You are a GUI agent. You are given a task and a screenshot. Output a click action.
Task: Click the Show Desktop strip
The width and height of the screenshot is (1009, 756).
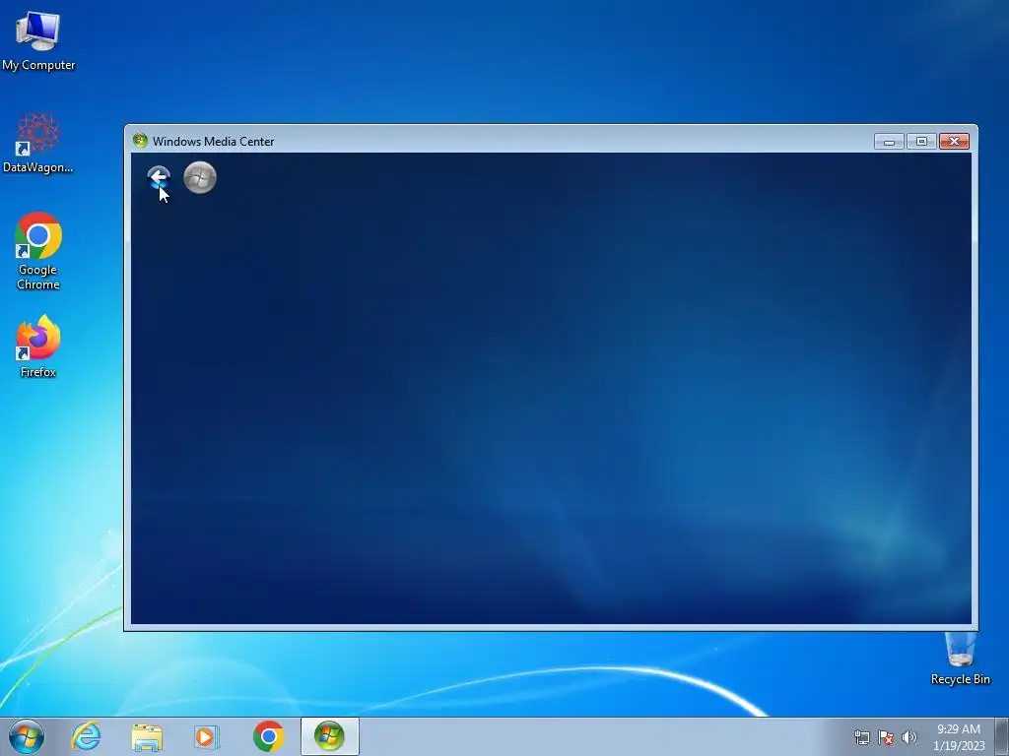[1002, 736]
